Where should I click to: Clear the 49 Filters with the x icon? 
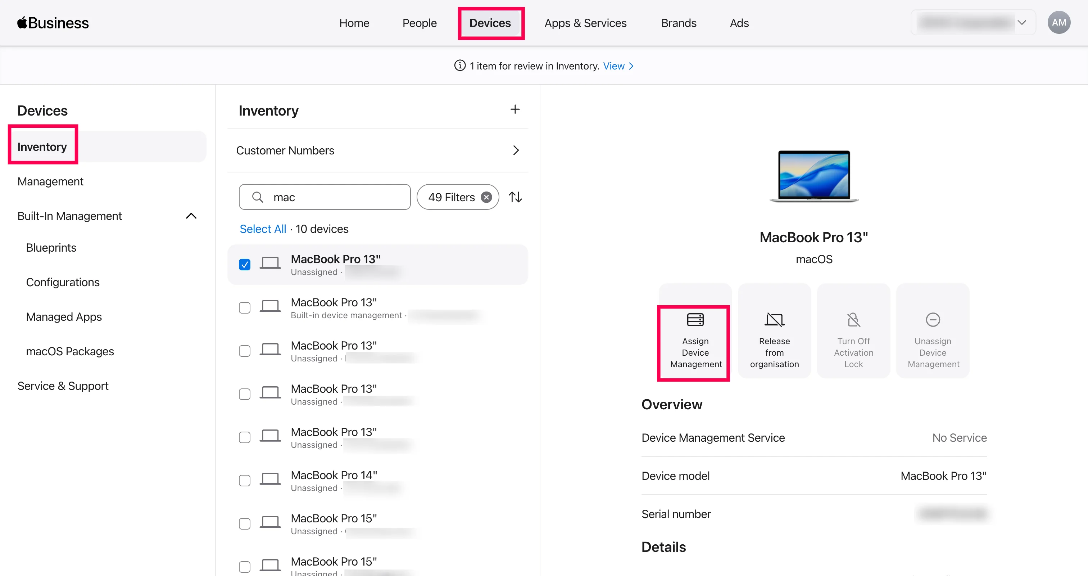tap(486, 197)
